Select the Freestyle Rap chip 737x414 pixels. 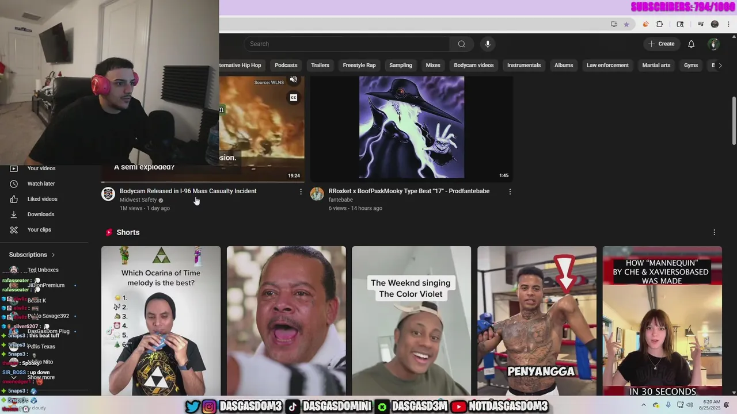click(x=359, y=65)
